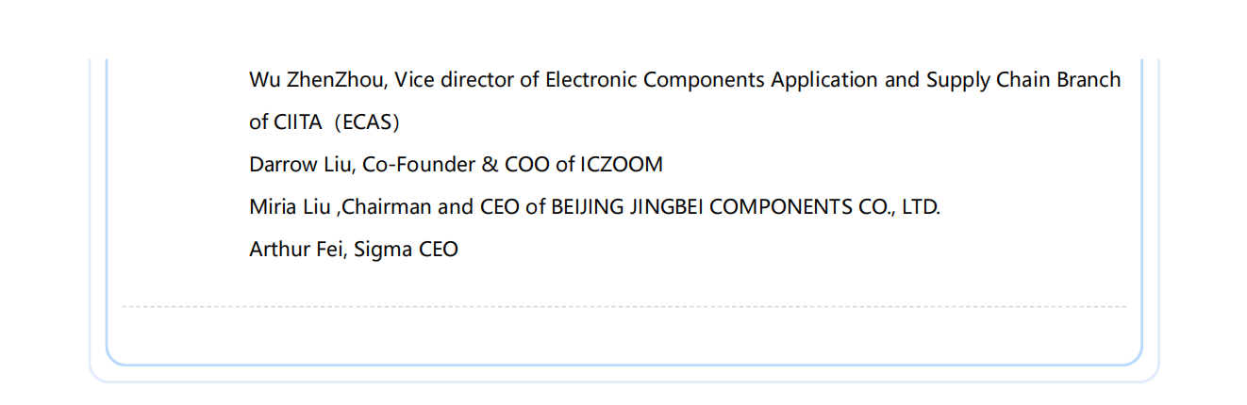The width and height of the screenshot is (1247, 405).
Task: Click the word CIITA
Action: pyautogui.click(x=297, y=122)
